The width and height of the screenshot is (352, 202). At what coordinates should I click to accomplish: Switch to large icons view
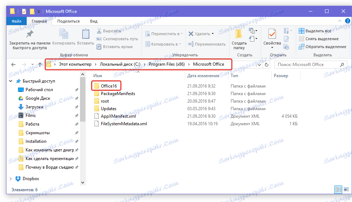(346, 190)
